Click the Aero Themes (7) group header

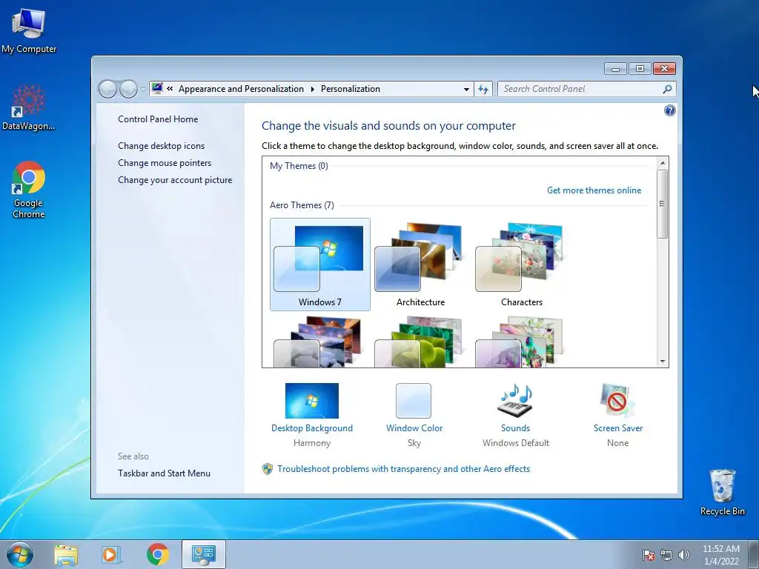(302, 205)
